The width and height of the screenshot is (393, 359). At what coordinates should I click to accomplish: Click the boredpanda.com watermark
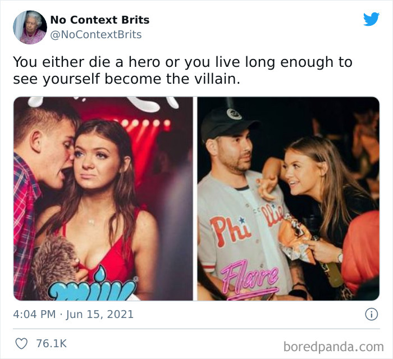[x=333, y=347]
